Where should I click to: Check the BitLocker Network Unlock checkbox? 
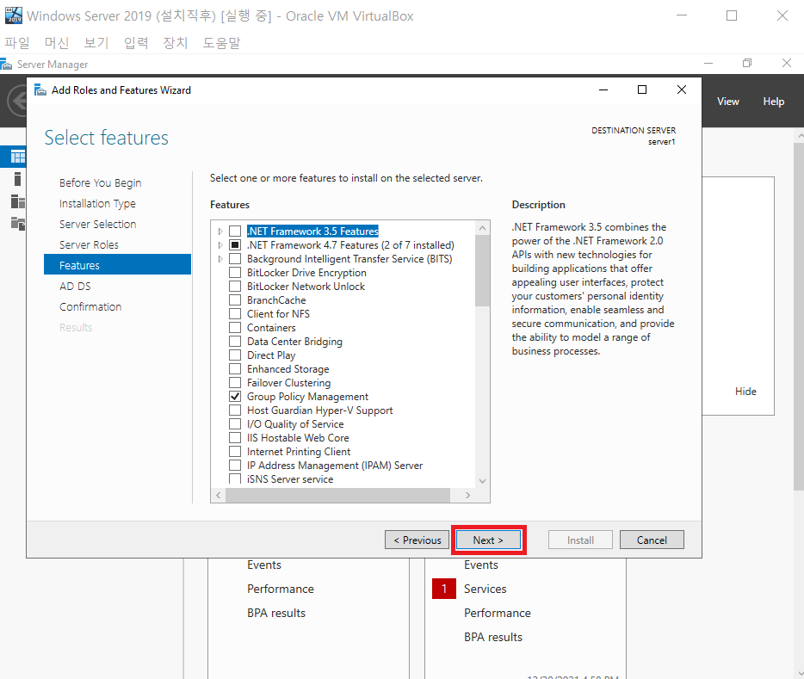tap(235, 287)
